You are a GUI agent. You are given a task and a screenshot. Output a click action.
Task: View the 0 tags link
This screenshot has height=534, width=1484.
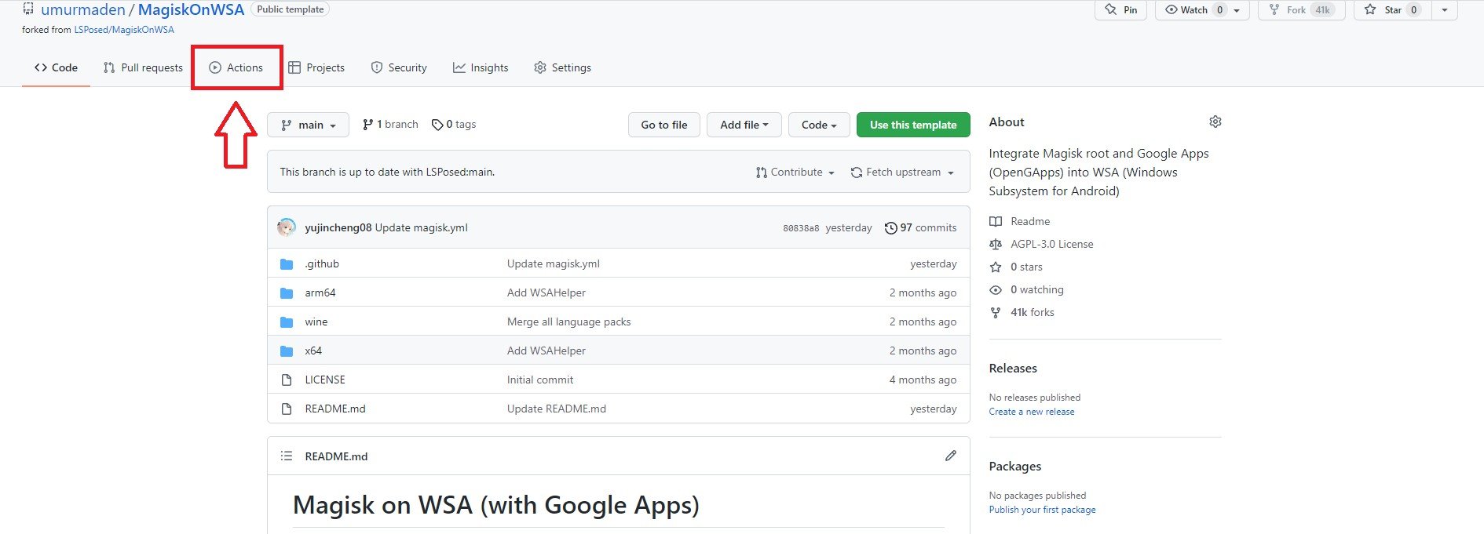[454, 125]
